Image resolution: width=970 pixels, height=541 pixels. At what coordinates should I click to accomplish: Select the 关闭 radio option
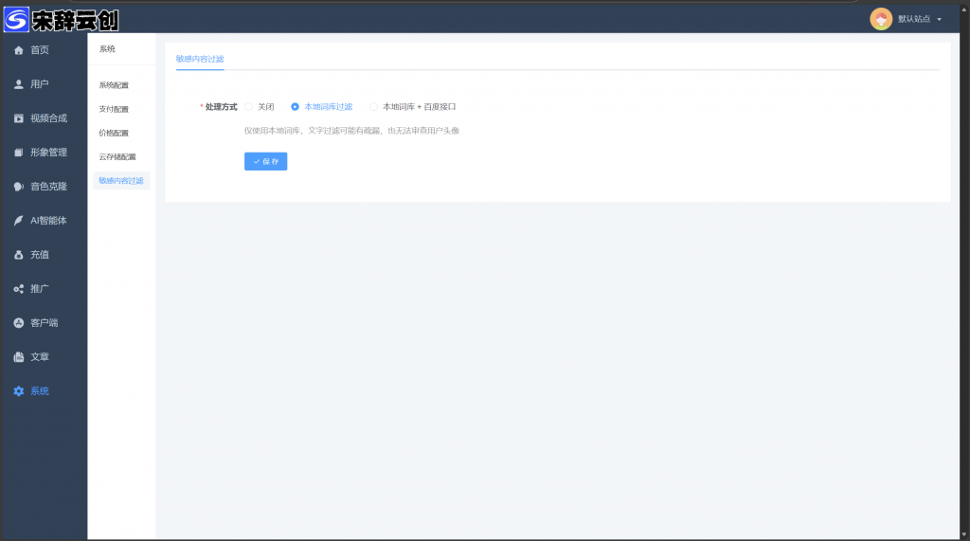click(249, 107)
